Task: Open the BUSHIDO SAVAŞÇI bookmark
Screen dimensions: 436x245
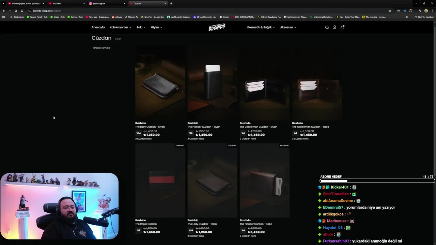Action: 243,17
